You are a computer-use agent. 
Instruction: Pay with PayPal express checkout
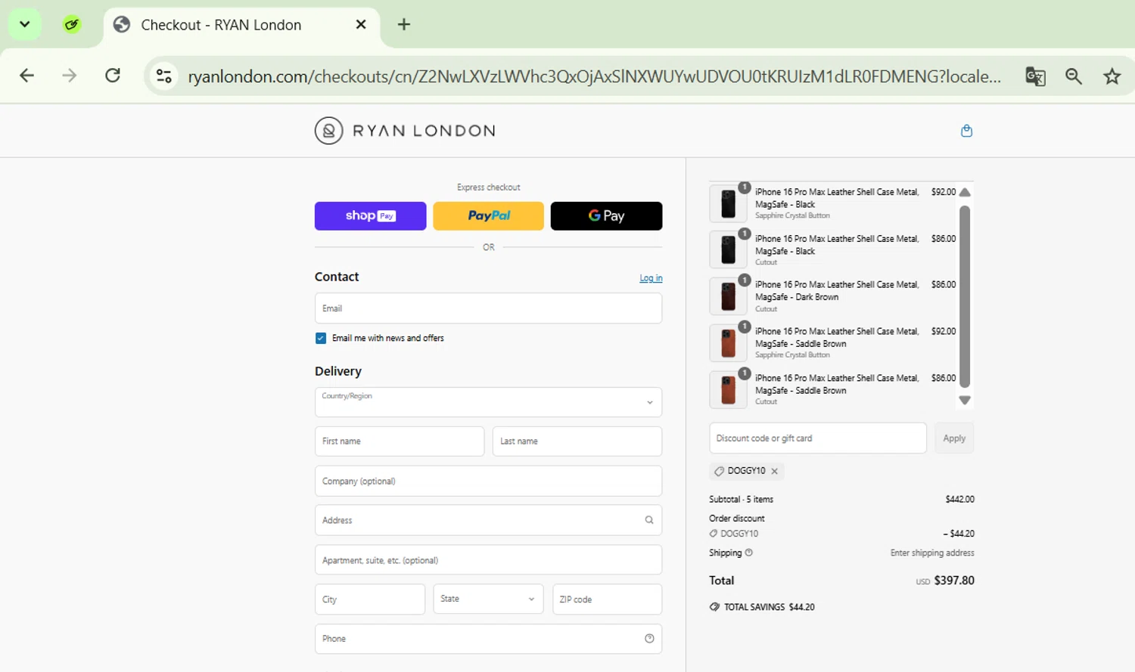pos(489,216)
